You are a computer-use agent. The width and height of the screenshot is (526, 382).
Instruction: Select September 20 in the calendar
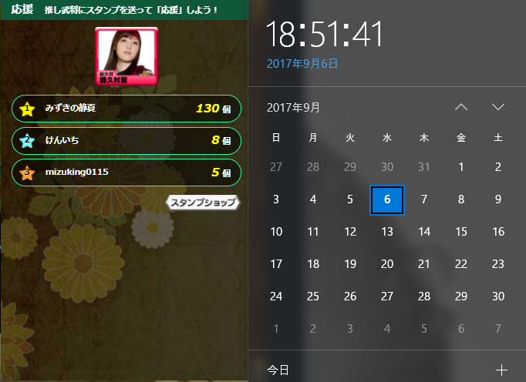(386, 264)
